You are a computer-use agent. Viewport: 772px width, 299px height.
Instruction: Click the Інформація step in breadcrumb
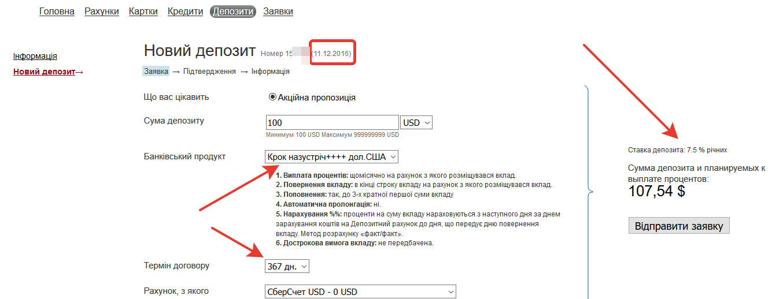[271, 72]
